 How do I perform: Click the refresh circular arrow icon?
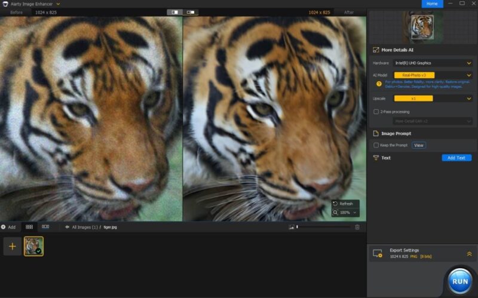click(335, 204)
